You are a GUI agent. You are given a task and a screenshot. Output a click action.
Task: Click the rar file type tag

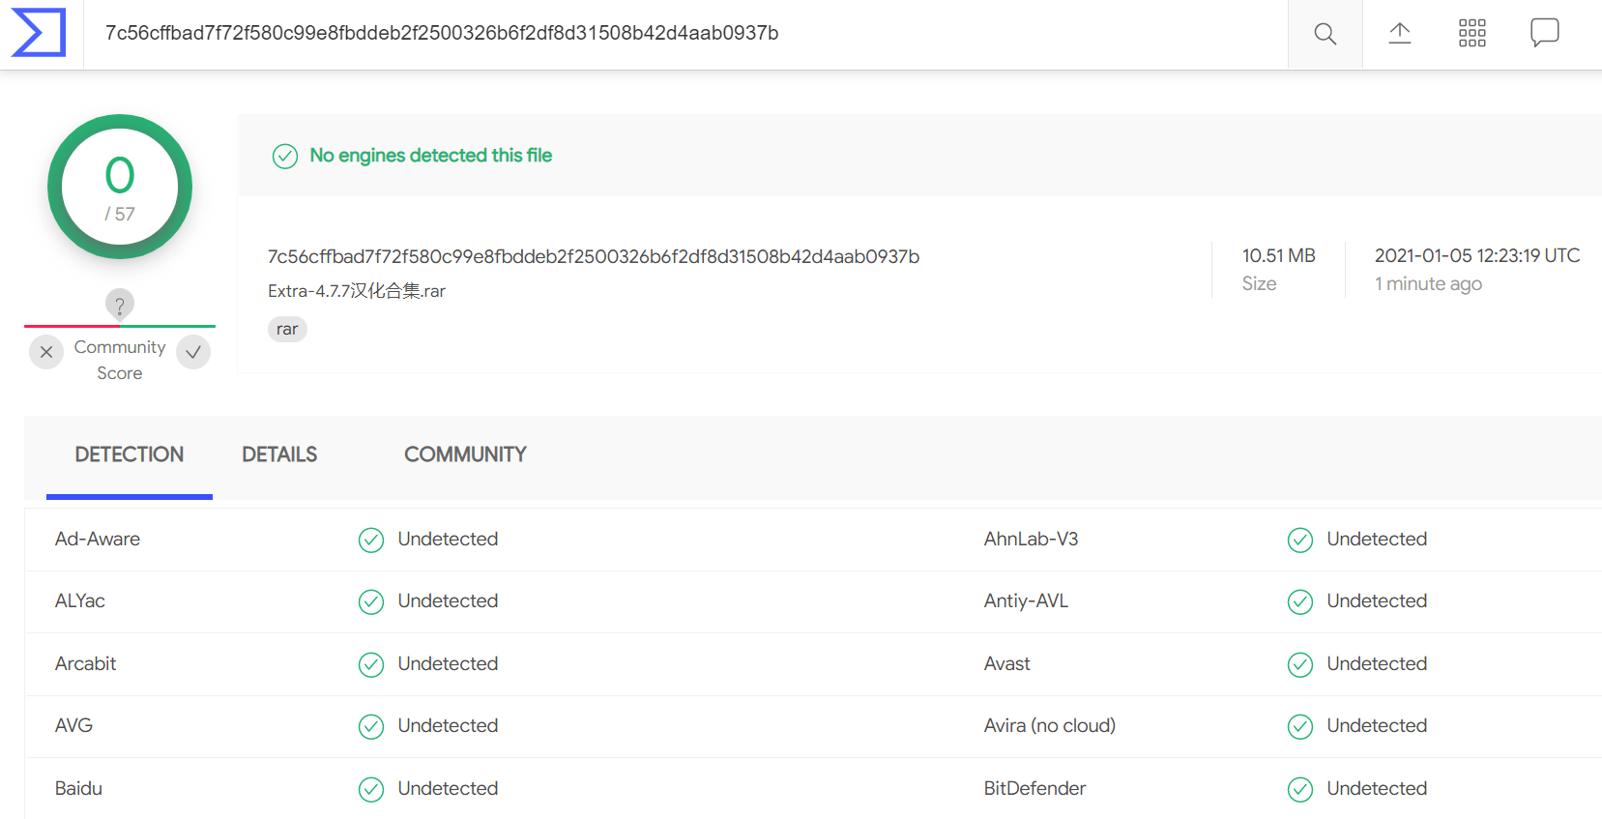click(287, 329)
